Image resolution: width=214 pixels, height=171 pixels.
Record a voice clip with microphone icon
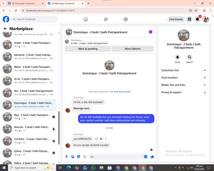(x=66, y=157)
